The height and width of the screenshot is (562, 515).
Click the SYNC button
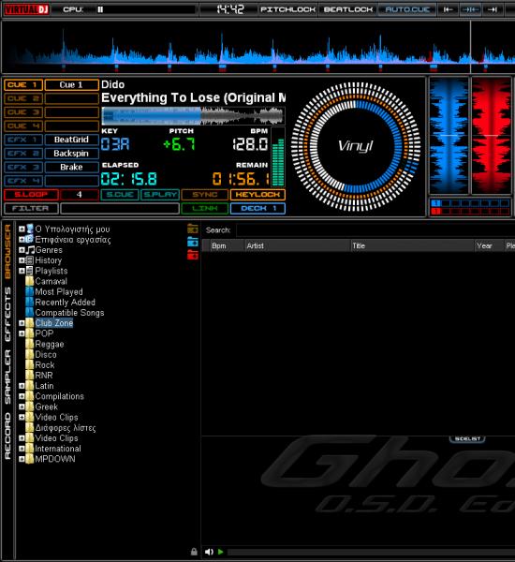pyautogui.click(x=205, y=195)
